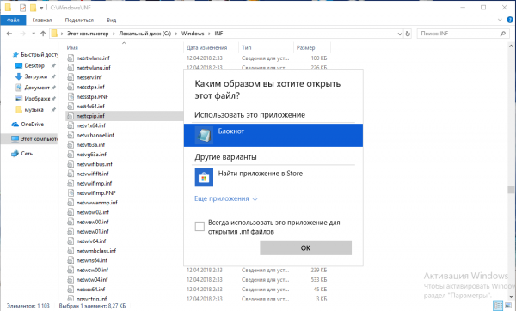This screenshot has width=516, height=311.
Task: Select file netwsw00.inf
Action: tap(92, 271)
